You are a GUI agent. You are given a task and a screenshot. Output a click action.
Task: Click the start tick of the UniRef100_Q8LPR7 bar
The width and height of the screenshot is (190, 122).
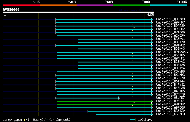56,98
